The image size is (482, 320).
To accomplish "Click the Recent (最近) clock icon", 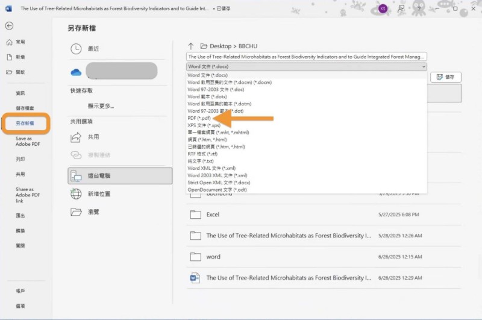I will click(76, 49).
